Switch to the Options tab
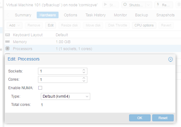The image size is (181, 127). tap(71, 15)
